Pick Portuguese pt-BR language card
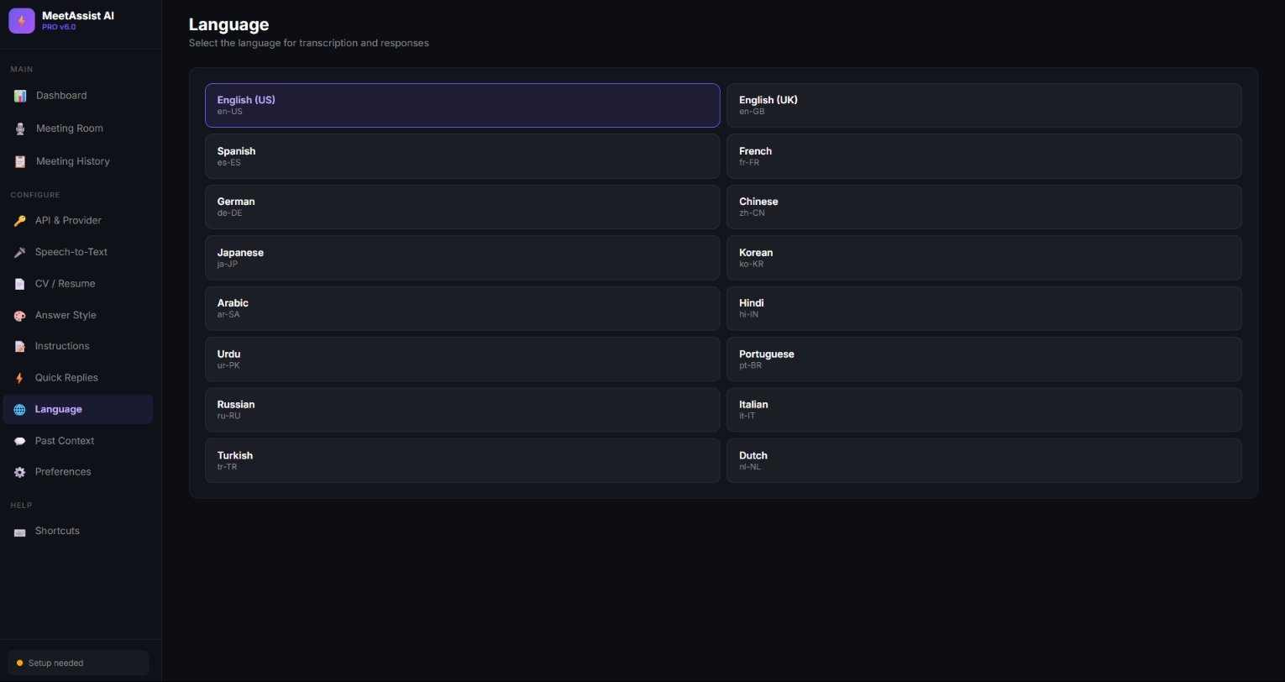The height and width of the screenshot is (682, 1285). tap(983, 359)
